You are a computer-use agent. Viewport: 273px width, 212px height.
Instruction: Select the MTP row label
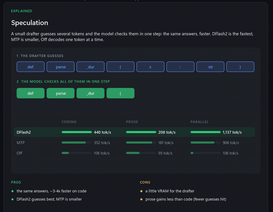point(20,143)
